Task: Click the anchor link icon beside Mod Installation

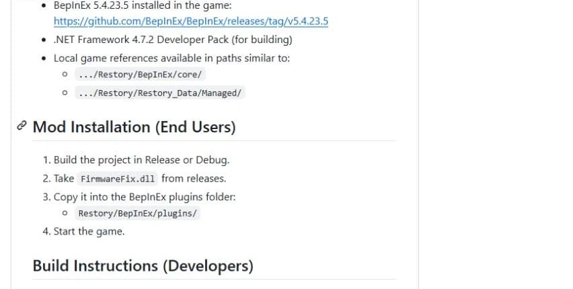Action: pos(22,126)
